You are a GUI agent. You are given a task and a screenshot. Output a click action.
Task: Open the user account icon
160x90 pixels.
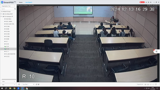coord(146,2)
